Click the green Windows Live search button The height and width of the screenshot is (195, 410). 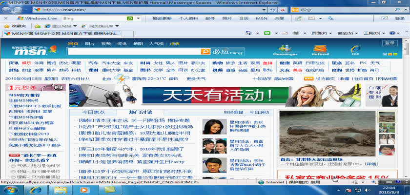(130, 18)
